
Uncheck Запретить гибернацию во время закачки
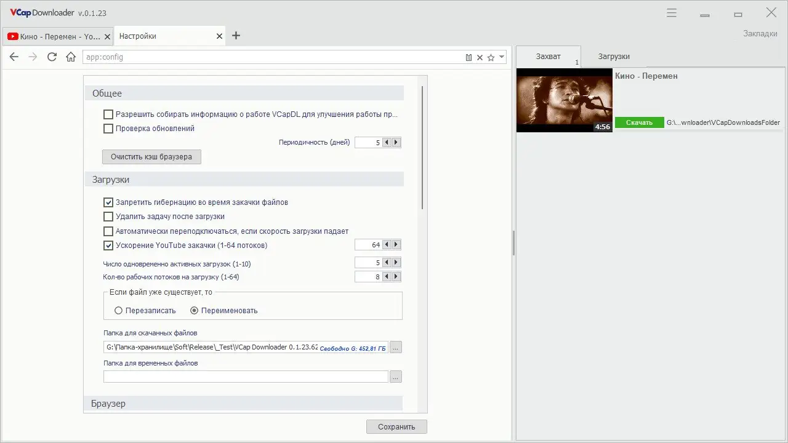108,202
